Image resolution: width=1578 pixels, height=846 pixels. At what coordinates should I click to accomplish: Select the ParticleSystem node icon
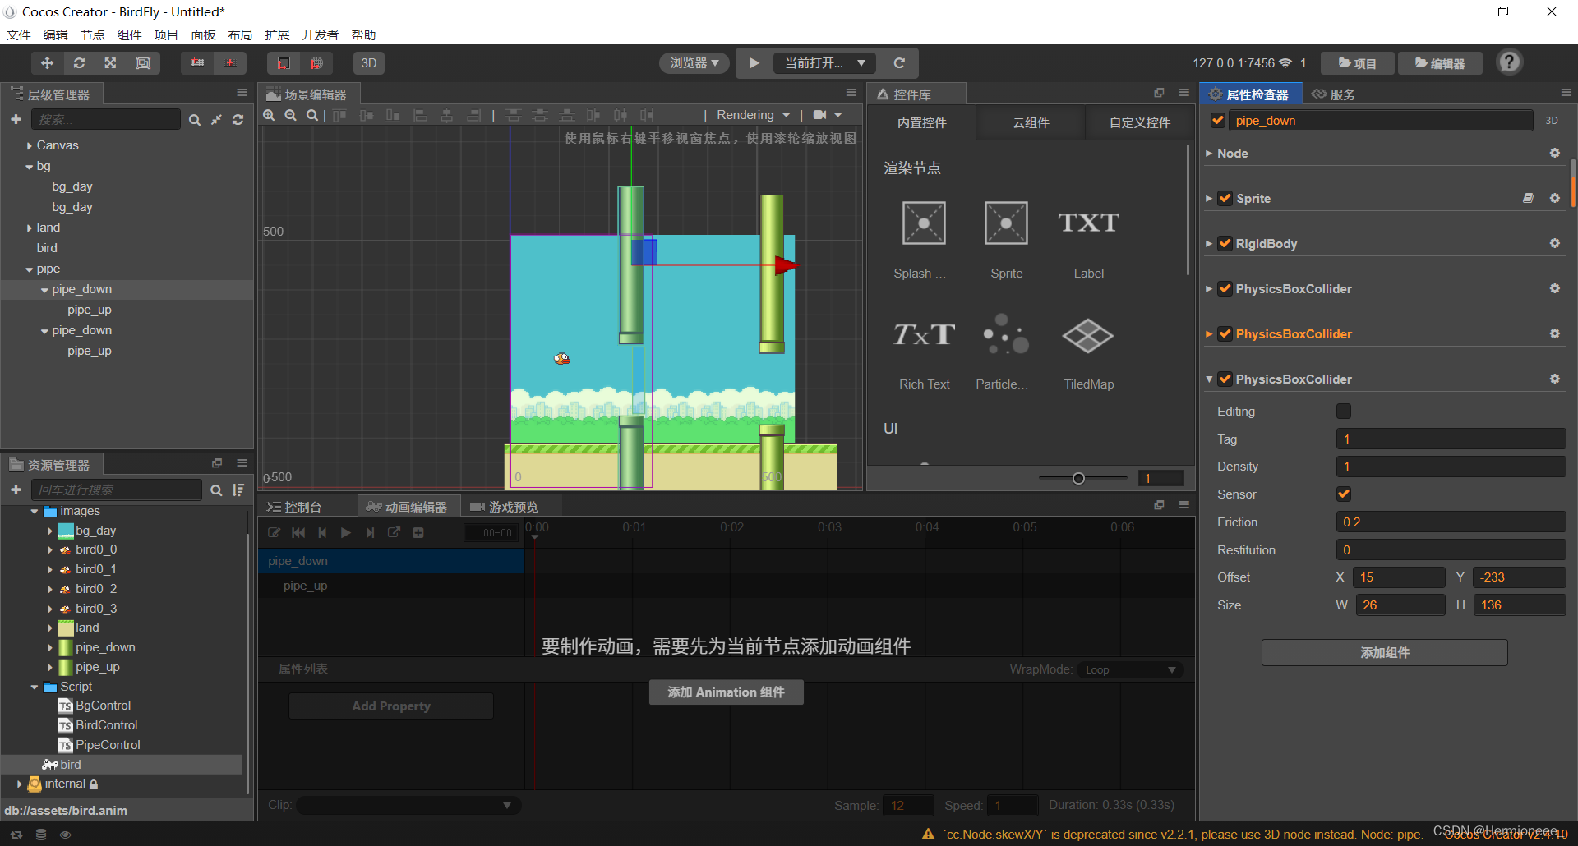(x=1006, y=334)
